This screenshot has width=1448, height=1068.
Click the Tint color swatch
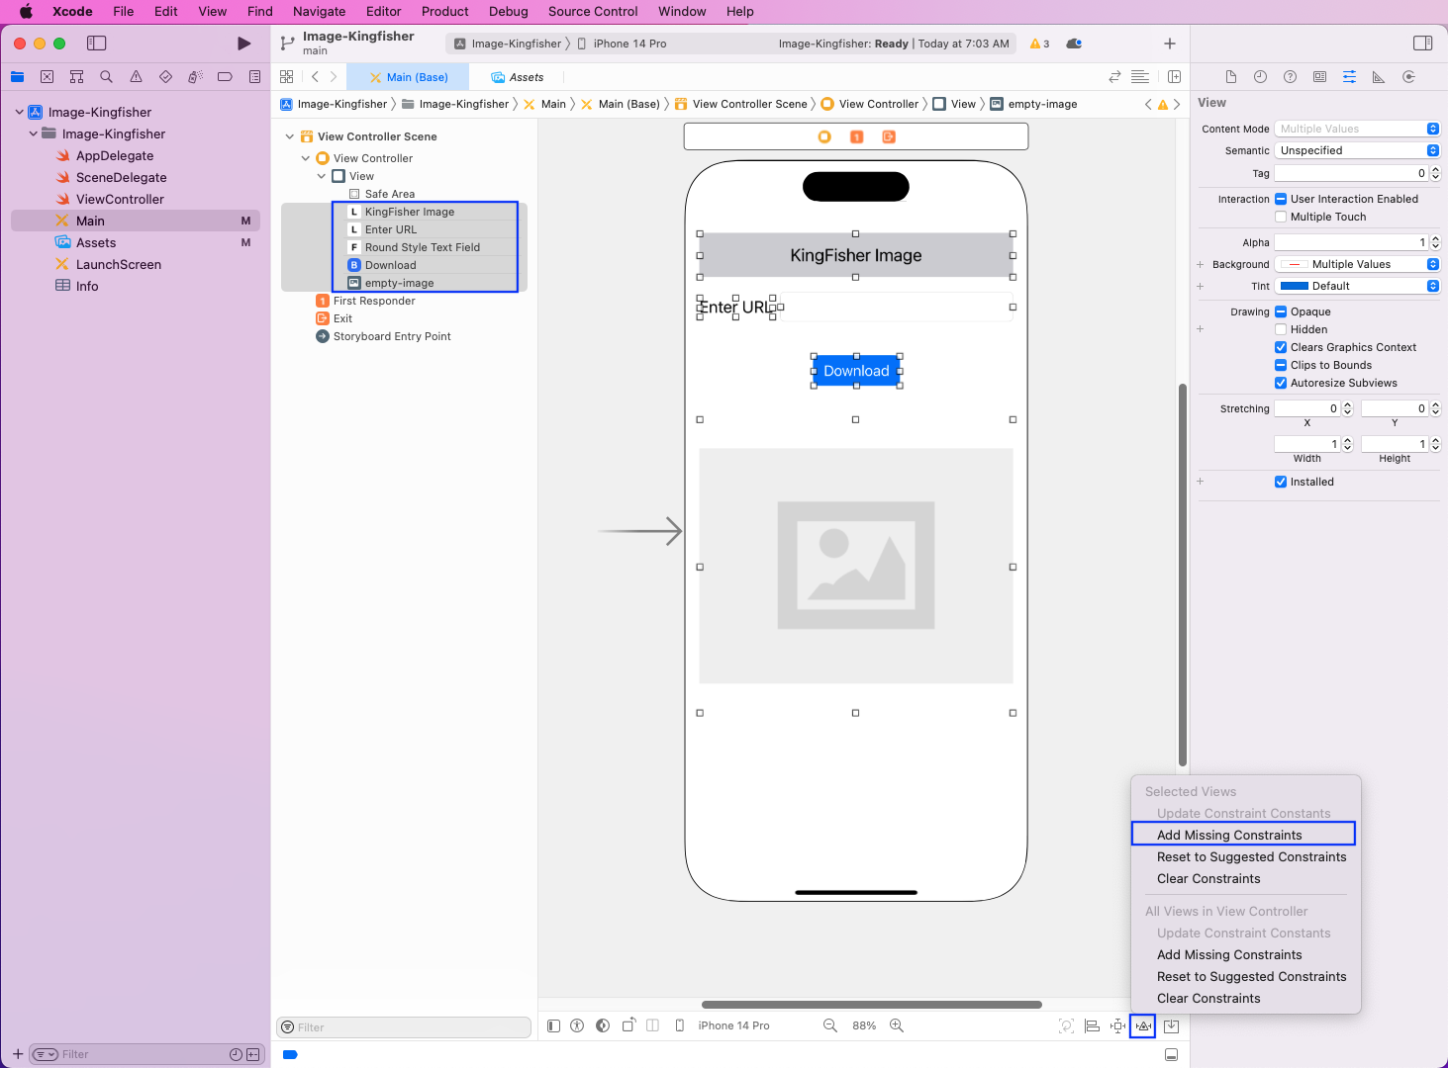[x=1295, y=286]
